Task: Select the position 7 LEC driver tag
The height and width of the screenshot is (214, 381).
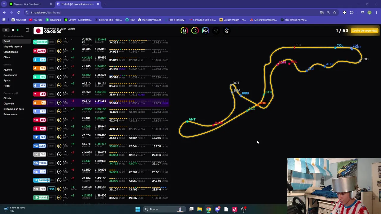Action: [x=40, y=94]
